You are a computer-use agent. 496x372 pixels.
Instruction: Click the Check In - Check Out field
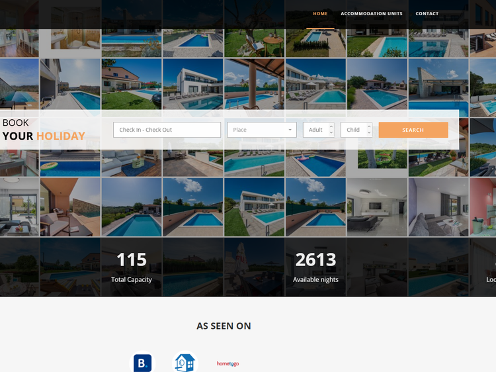pos(167,130)
